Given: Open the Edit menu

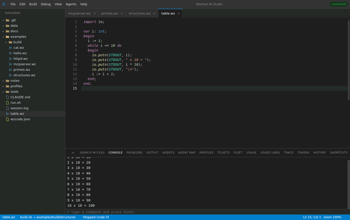Looking at the screenshot, I should (22, 4).
